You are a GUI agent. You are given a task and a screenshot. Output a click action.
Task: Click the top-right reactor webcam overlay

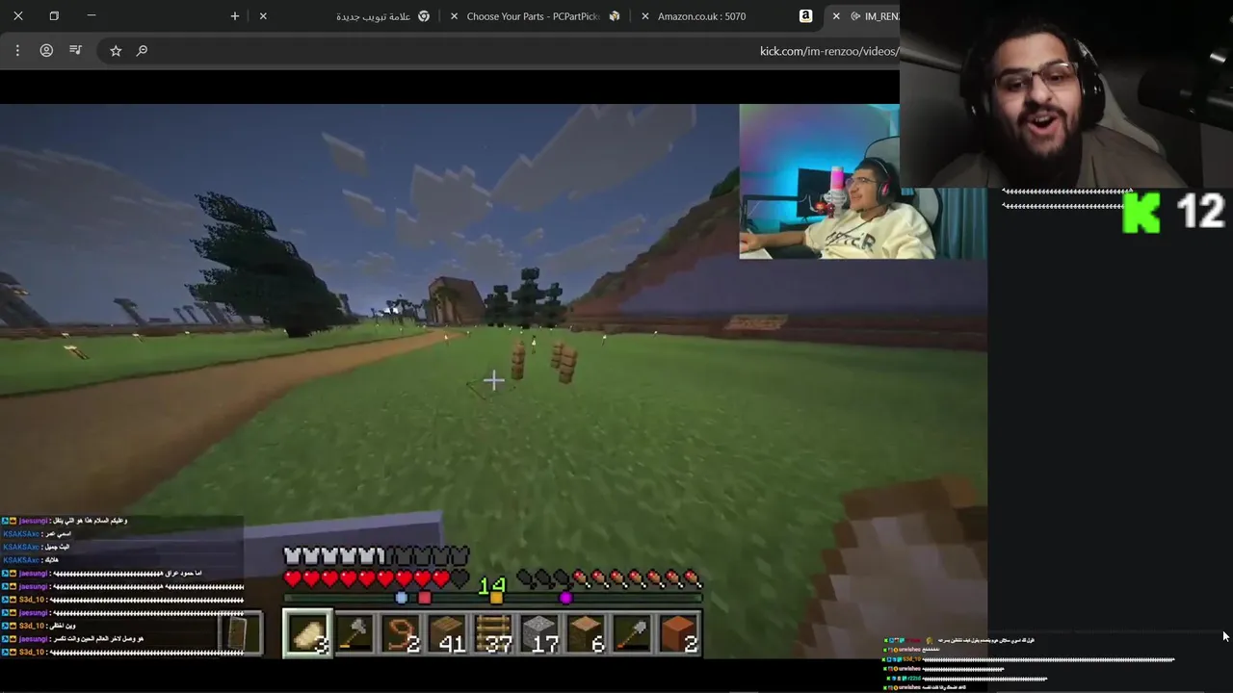click(x=1066, y=93)
